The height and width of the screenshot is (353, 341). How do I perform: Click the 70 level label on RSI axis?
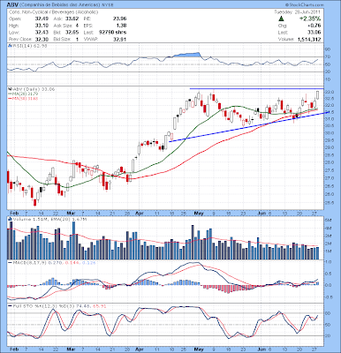pyautogui.click(x=328, y=56)
